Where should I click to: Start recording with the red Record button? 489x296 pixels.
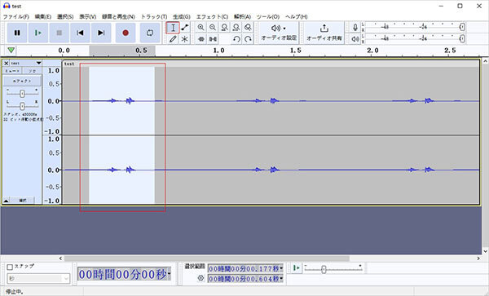[x=126, y=33]
